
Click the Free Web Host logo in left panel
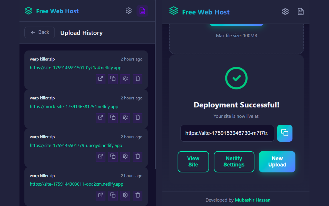click(29, 11)
